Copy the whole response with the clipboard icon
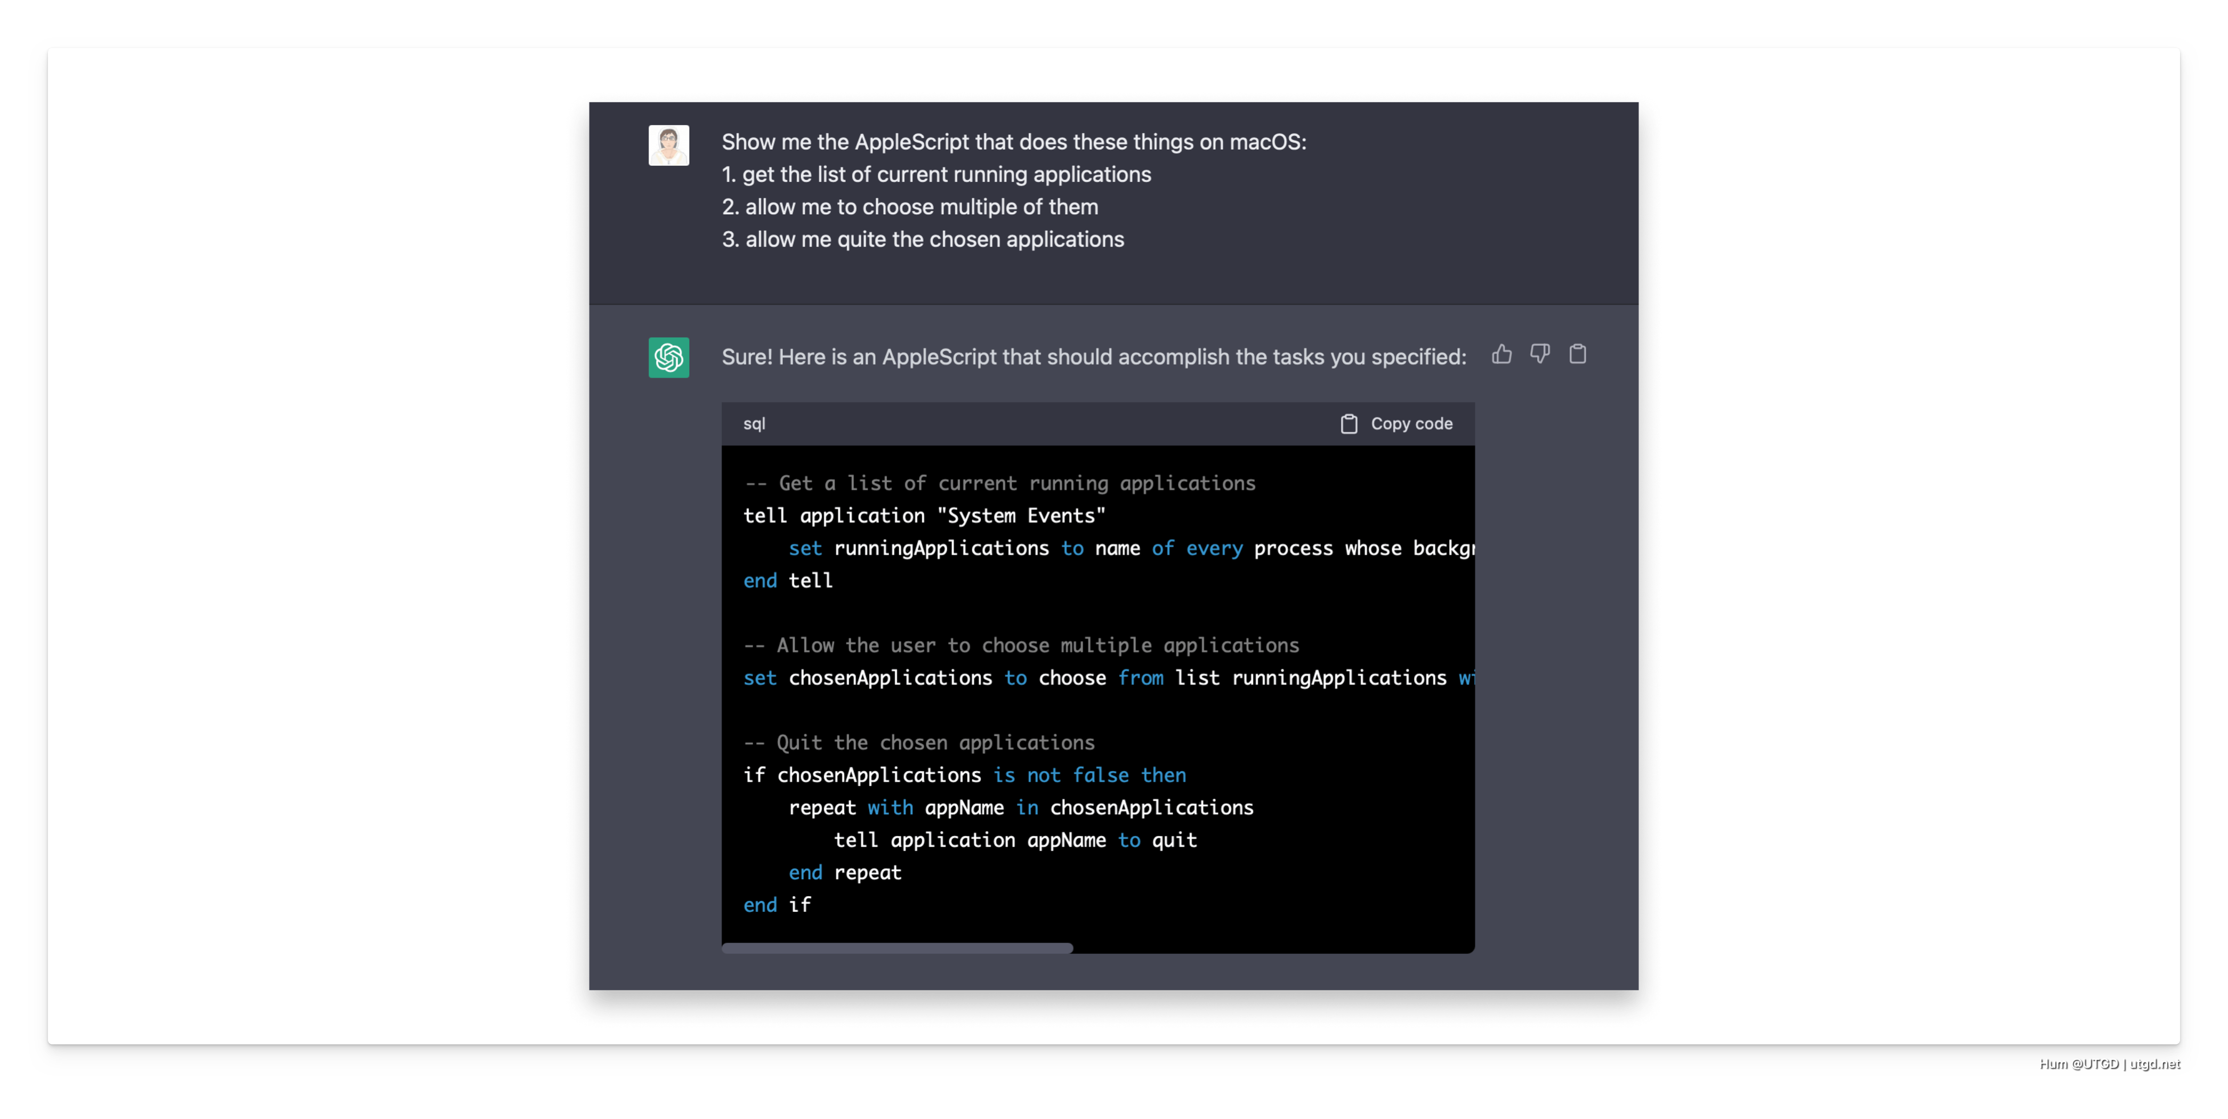The width and height of the screenshot is (2228, 1119). pos(1578,354)
